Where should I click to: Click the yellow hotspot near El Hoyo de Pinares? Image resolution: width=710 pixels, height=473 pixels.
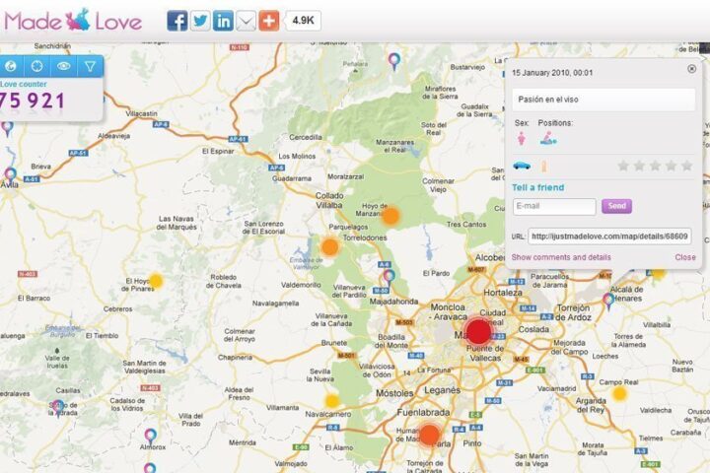(156, 281)
